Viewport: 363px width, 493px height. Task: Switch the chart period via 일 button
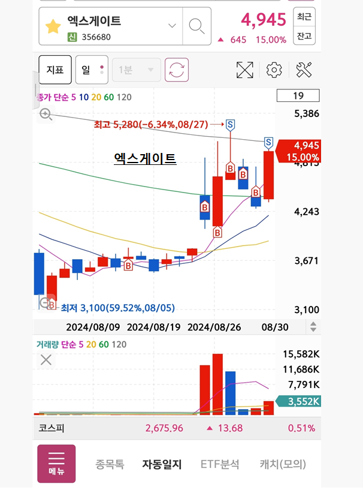coord(92,70)
